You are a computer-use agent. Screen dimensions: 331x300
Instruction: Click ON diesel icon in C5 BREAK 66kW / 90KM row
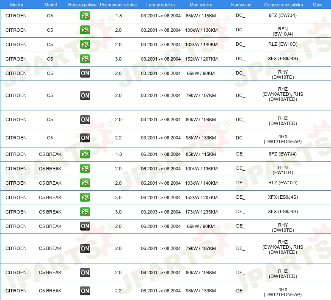pyautogui.click(x=85, y=226)
